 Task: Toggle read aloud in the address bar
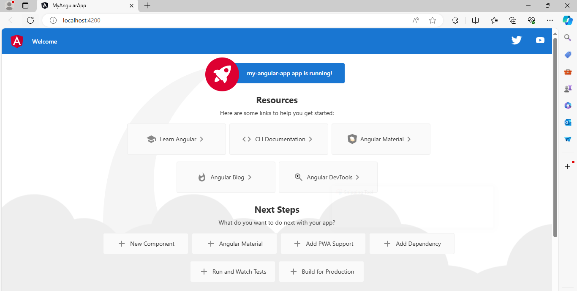[415, 20]
